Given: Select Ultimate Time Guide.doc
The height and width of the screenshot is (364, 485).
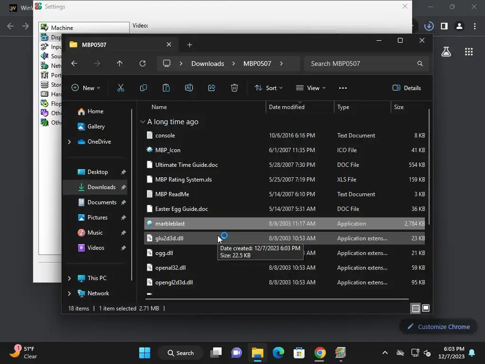Looking at the screenshot, I should click(284, 165).
